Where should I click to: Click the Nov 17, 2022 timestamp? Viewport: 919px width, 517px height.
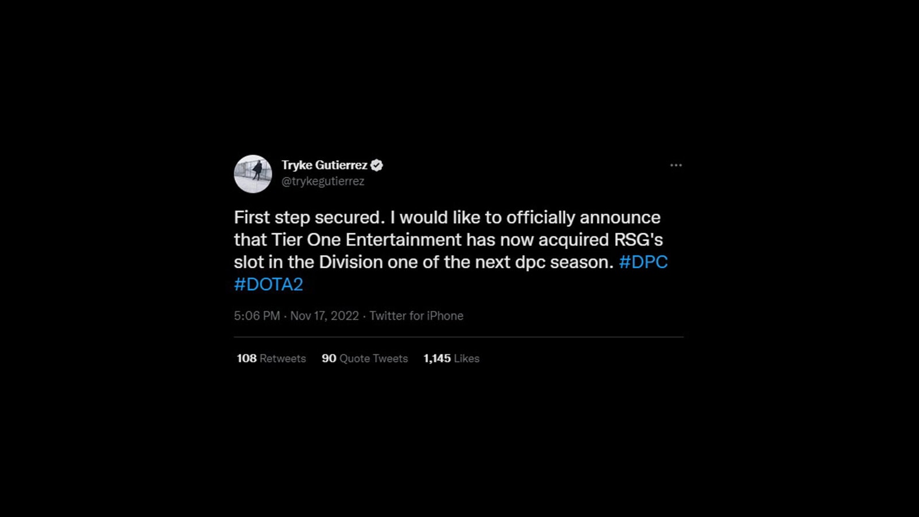[323, 315]
